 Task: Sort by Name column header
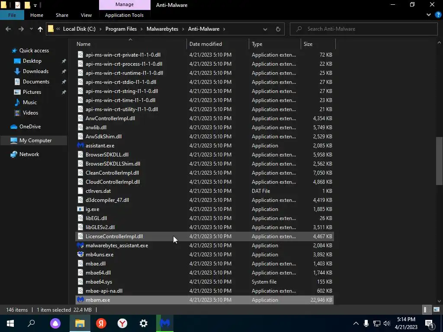pos(130,44)
